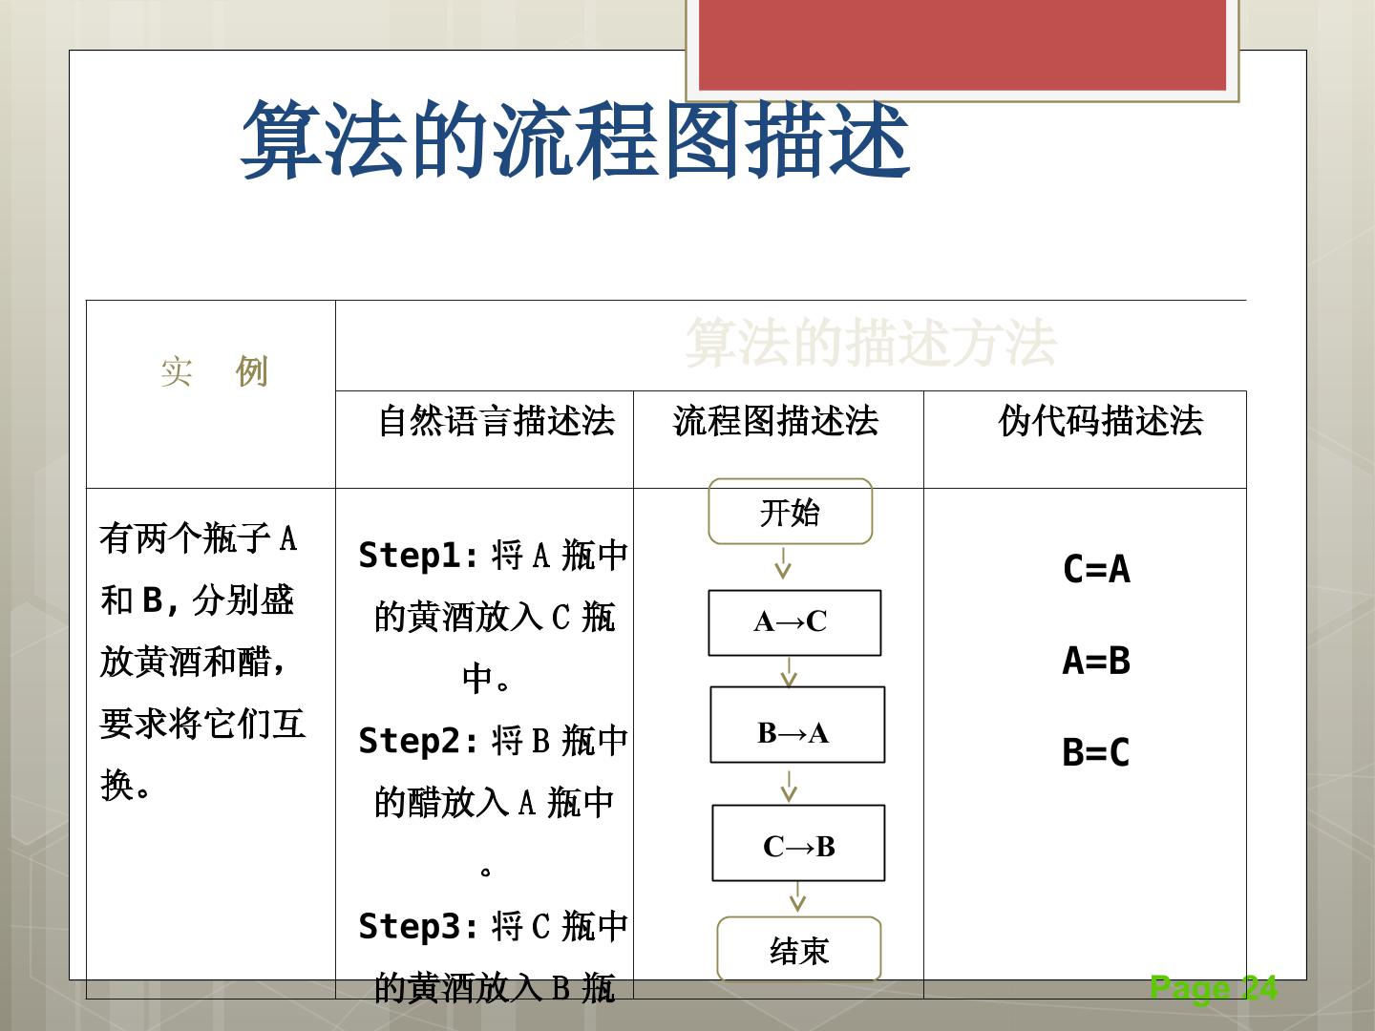Image resolution: width=1375 pixels, height=1031 pixels.
Task: Click arrow between B→A and C→B
Action: [789, 786]
